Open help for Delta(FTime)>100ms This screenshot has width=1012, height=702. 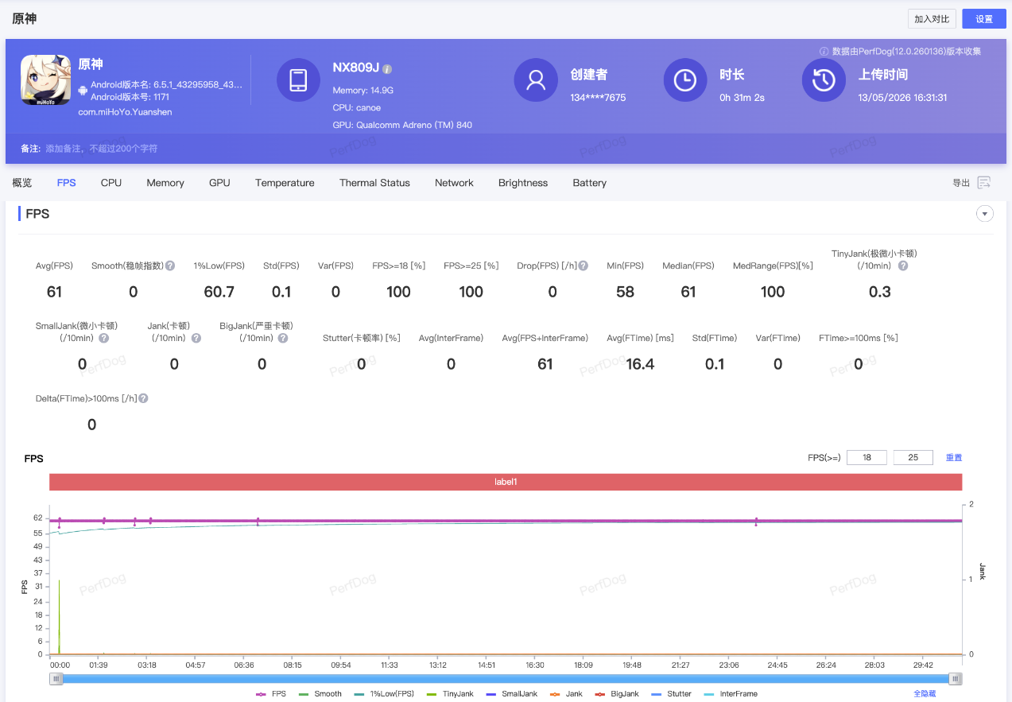point(144,398)
